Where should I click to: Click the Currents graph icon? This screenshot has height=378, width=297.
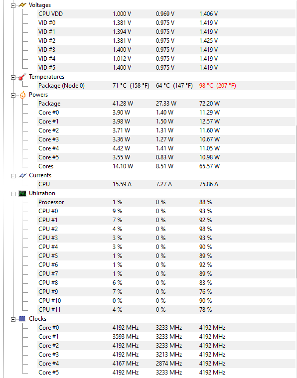coord(22,175)
